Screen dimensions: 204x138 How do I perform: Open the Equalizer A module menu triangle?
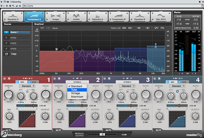[5, 13]
